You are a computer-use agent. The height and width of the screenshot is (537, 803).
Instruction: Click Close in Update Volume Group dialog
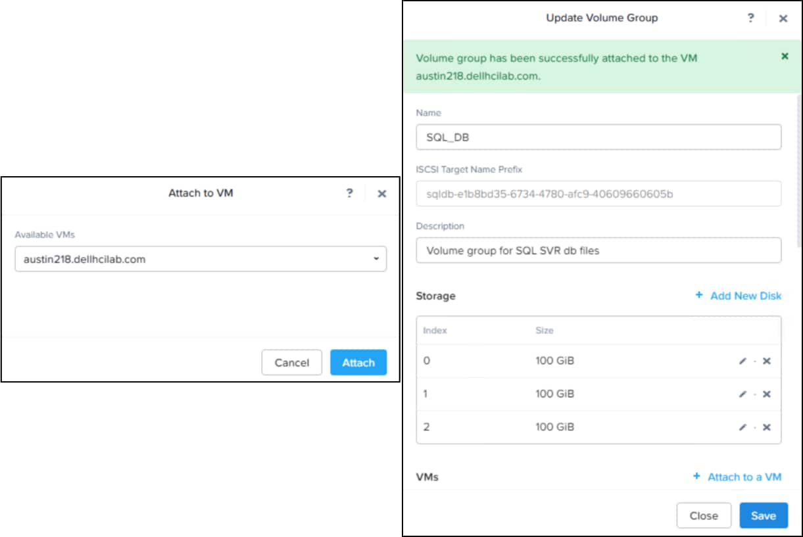[x=704, y=516]
